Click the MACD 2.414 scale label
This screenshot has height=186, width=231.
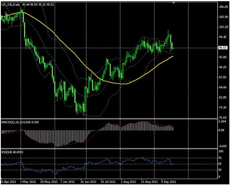click(222, 122)
